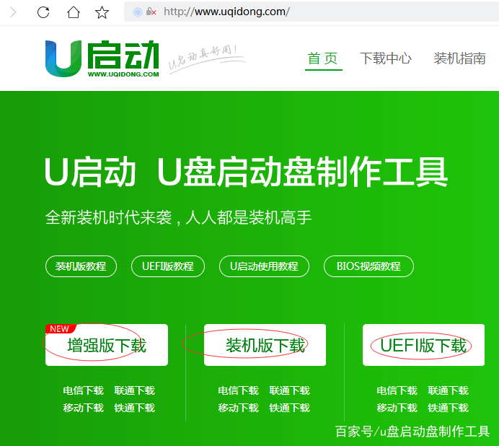Choose 联通下载 under 装机版下载

click(290, 390)
